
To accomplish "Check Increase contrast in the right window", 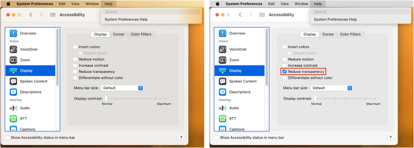I will point(285,66).
